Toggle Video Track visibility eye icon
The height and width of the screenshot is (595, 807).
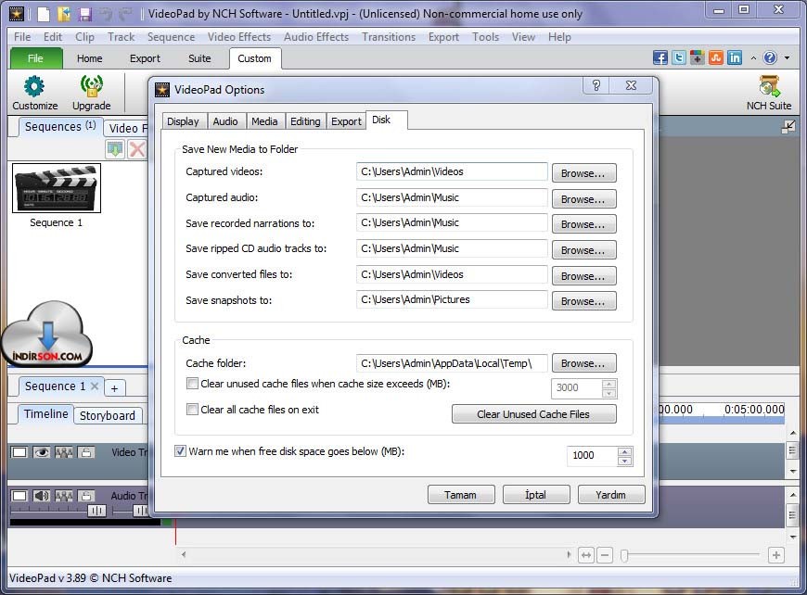pos(42,452)
